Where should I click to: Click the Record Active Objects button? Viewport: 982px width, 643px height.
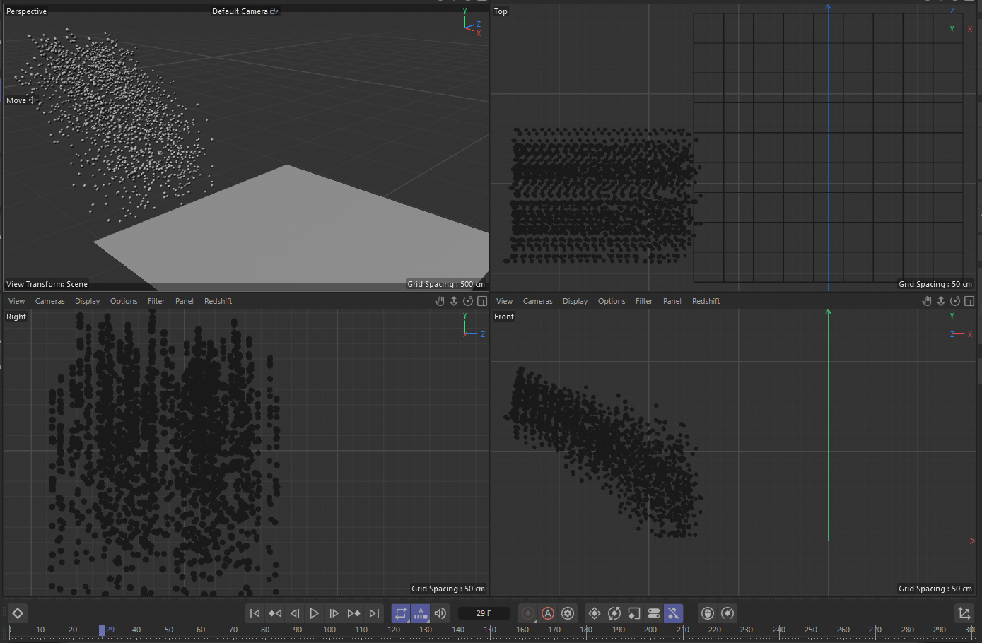(x=527, y=613)
